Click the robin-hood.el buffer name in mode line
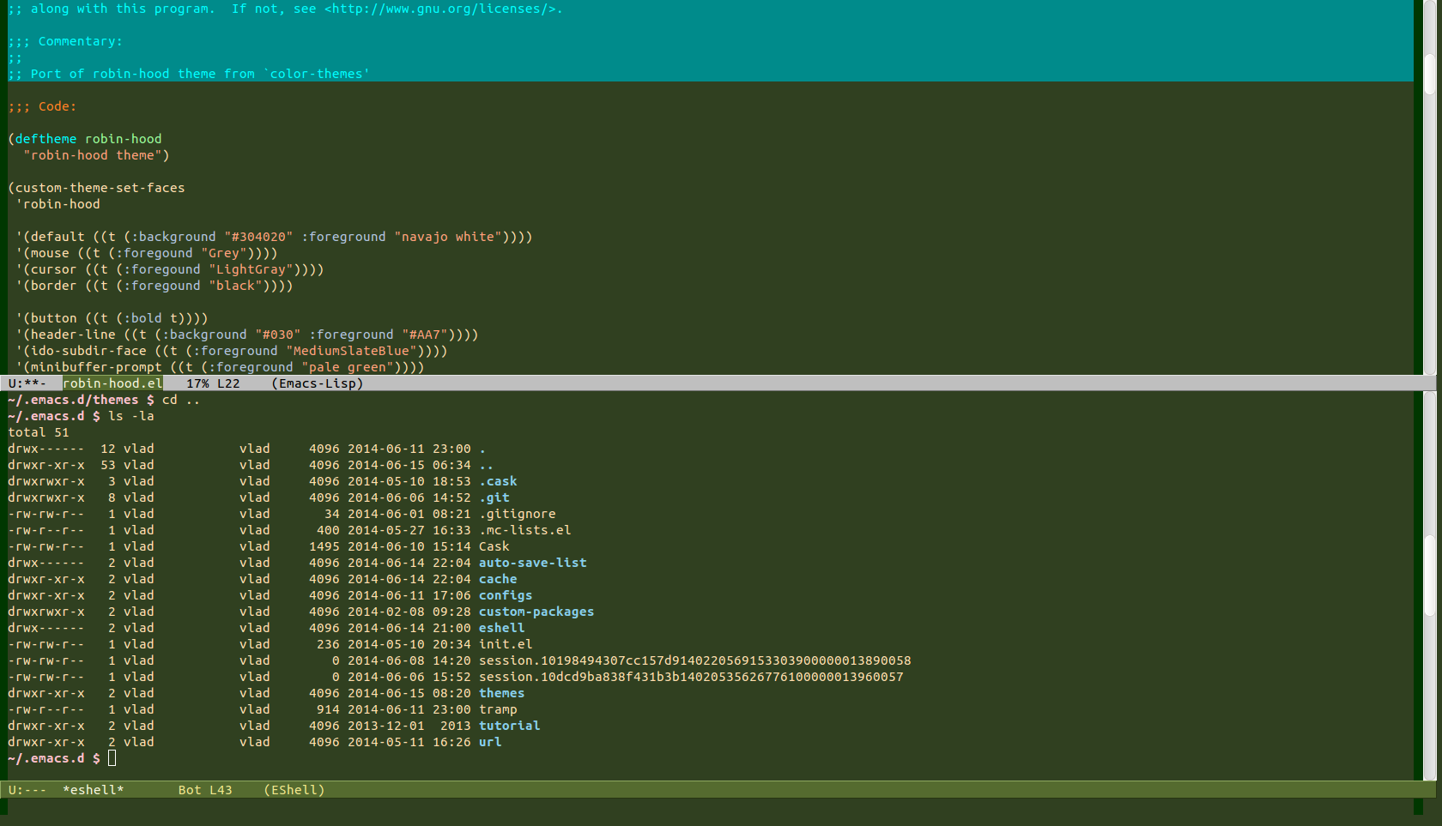This screenshot has height=826, width=1442. click(112, 383)
